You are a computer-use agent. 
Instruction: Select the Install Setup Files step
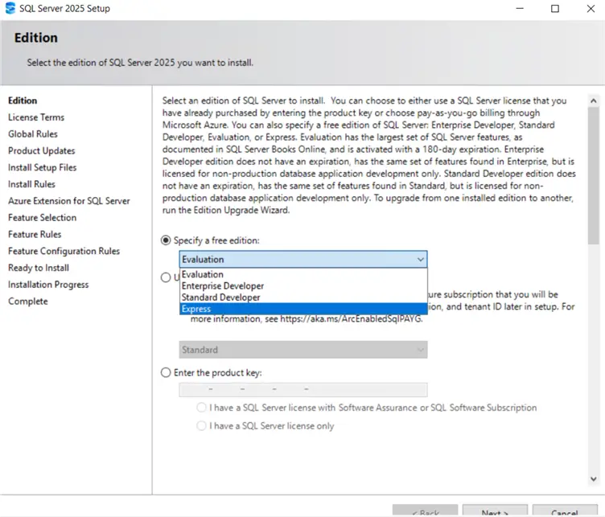coord(43,167)
